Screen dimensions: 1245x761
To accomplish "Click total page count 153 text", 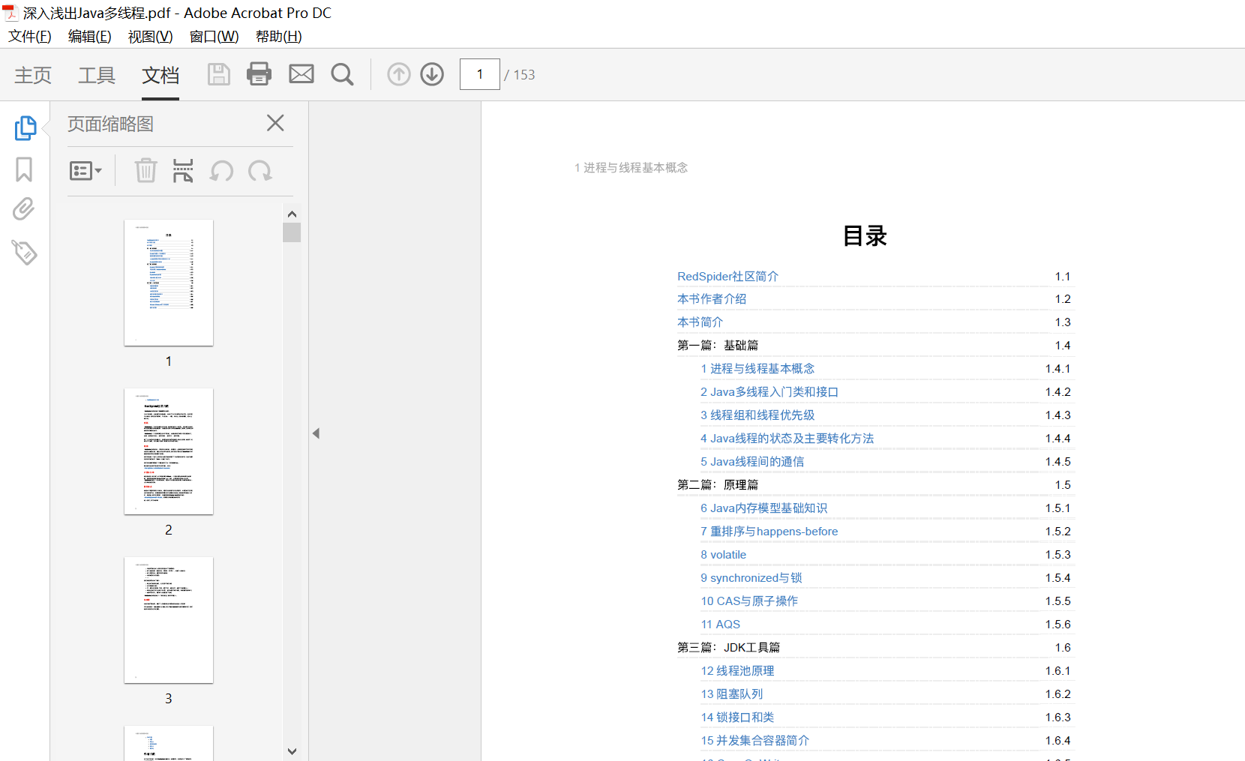I will point(524,75).
